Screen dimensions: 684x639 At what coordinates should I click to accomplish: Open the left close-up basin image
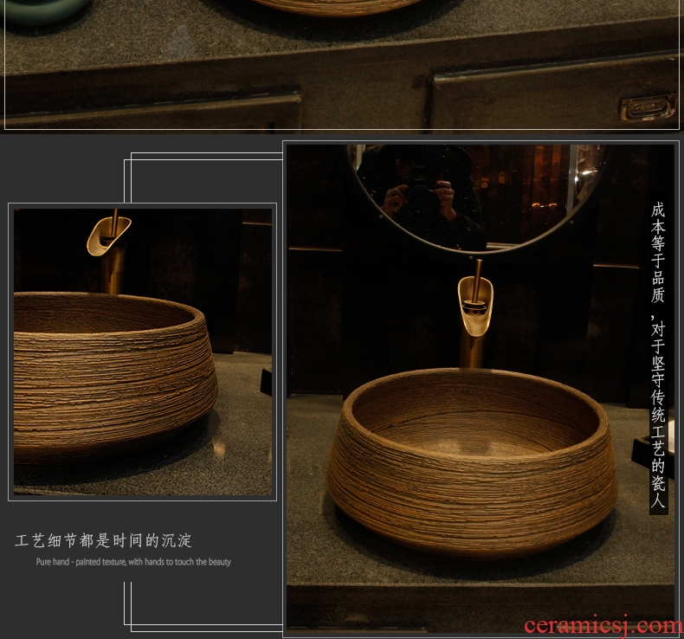(143, 351)
